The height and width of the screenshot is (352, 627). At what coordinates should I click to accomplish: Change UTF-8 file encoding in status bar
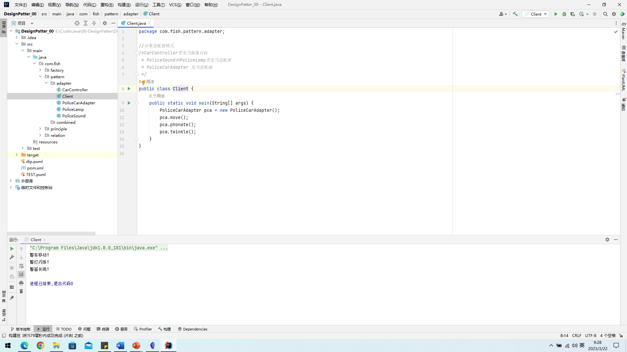point(590,335)
